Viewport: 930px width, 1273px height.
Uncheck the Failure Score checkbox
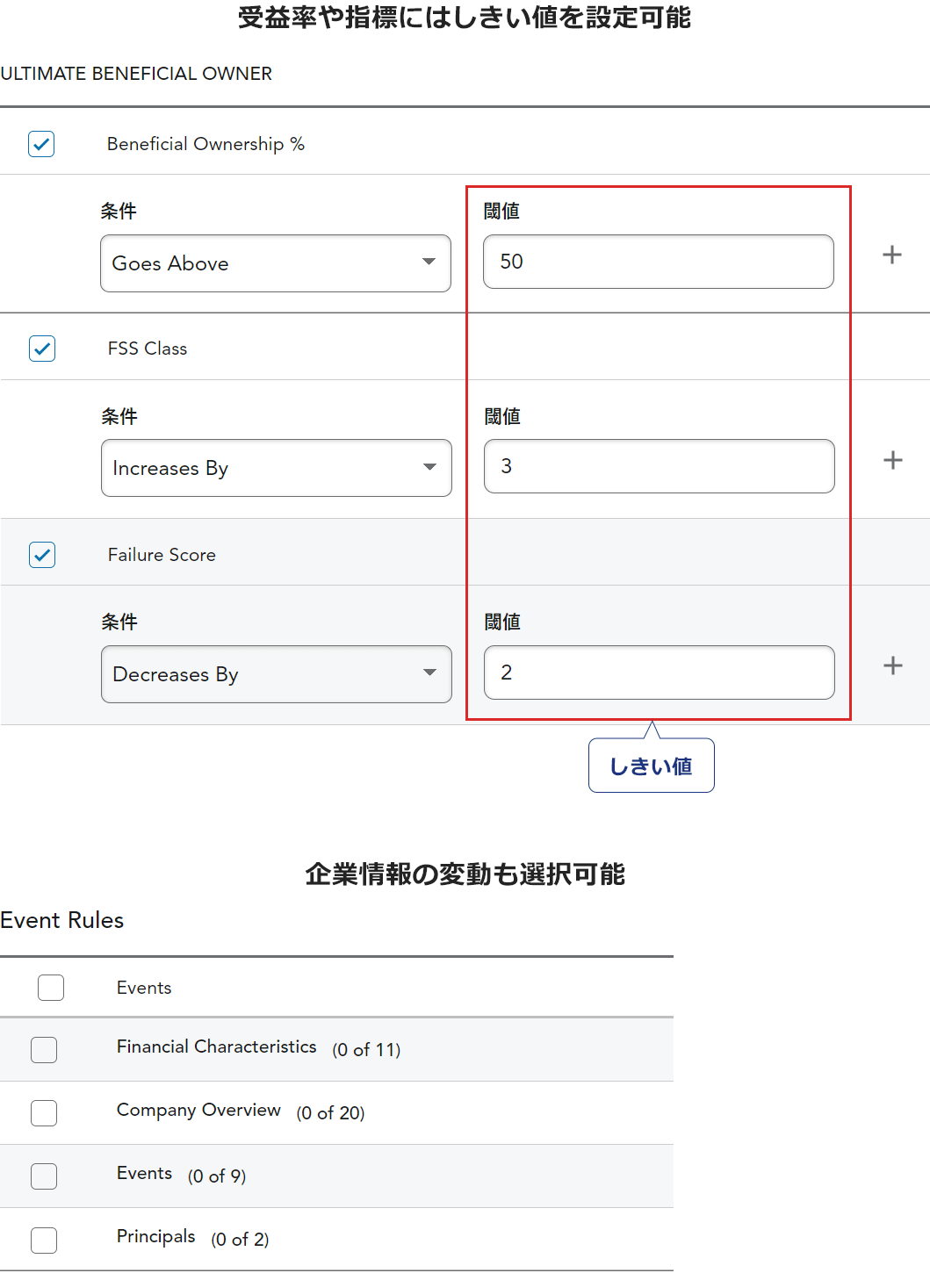[42, 555]
